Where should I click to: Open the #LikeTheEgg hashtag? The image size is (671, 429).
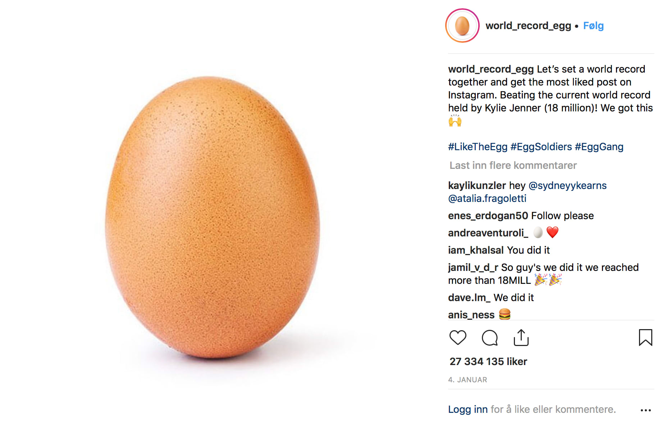(x=478, y=147)
